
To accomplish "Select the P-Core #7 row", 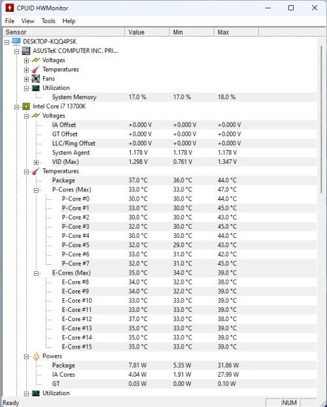I will click(188, 263).
